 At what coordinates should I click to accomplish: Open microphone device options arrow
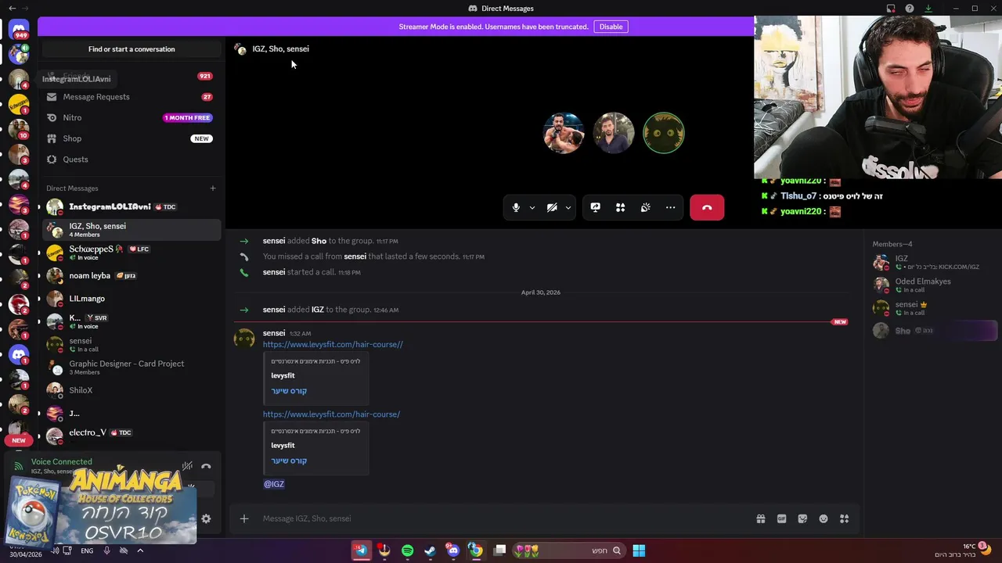click(532, 208)
